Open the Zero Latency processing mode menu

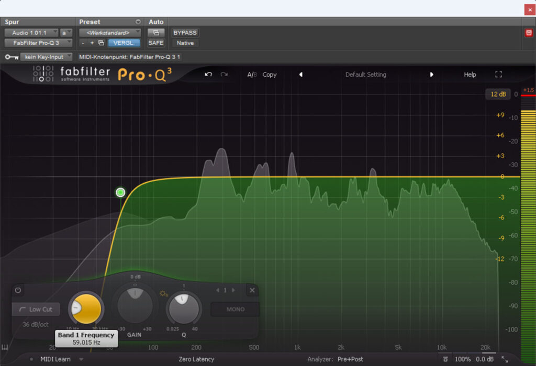[x=197, y=359]
